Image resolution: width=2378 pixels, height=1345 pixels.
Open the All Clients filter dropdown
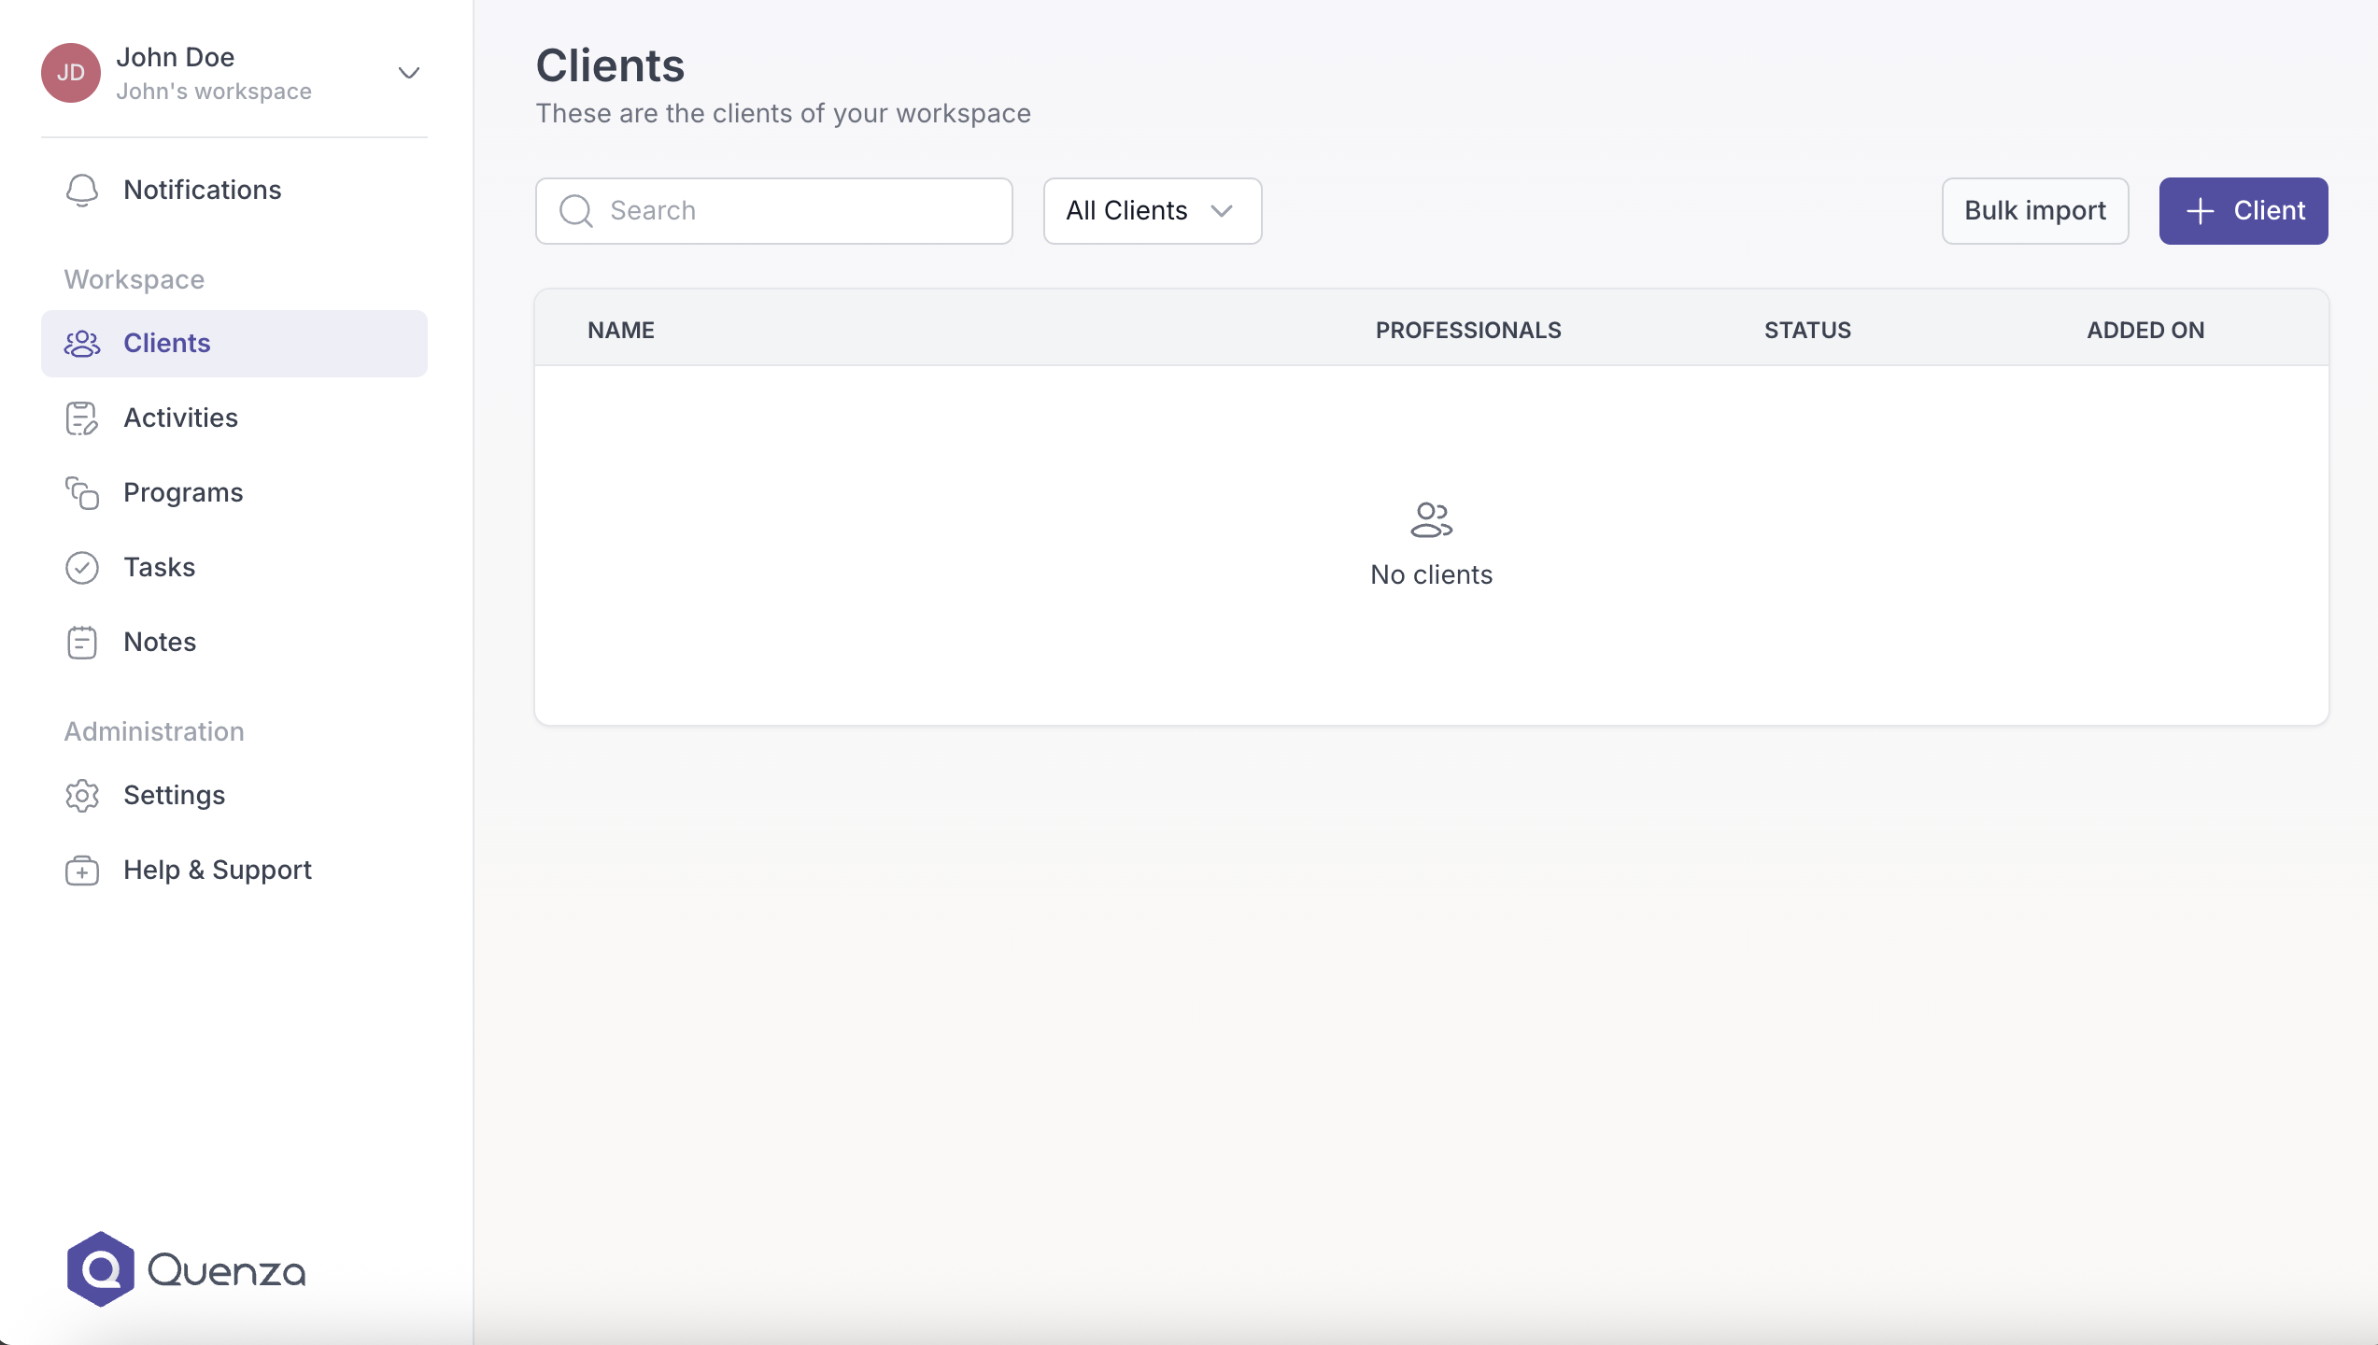click(x=1152, y=211)
